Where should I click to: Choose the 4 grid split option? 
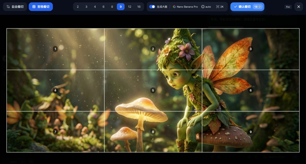[x=95, y=7]
